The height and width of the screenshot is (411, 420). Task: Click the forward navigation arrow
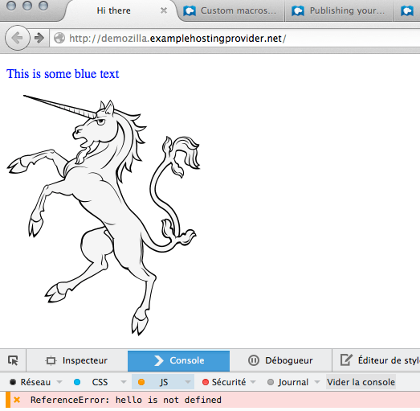[x=39, y=38]
